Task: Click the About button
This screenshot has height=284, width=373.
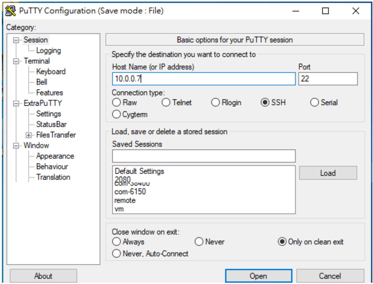Action: tap(43, 276)
